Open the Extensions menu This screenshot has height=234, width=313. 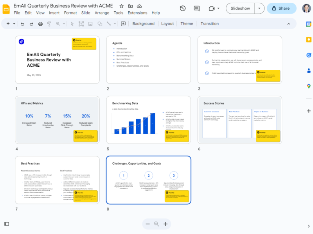tap(137, 13)
